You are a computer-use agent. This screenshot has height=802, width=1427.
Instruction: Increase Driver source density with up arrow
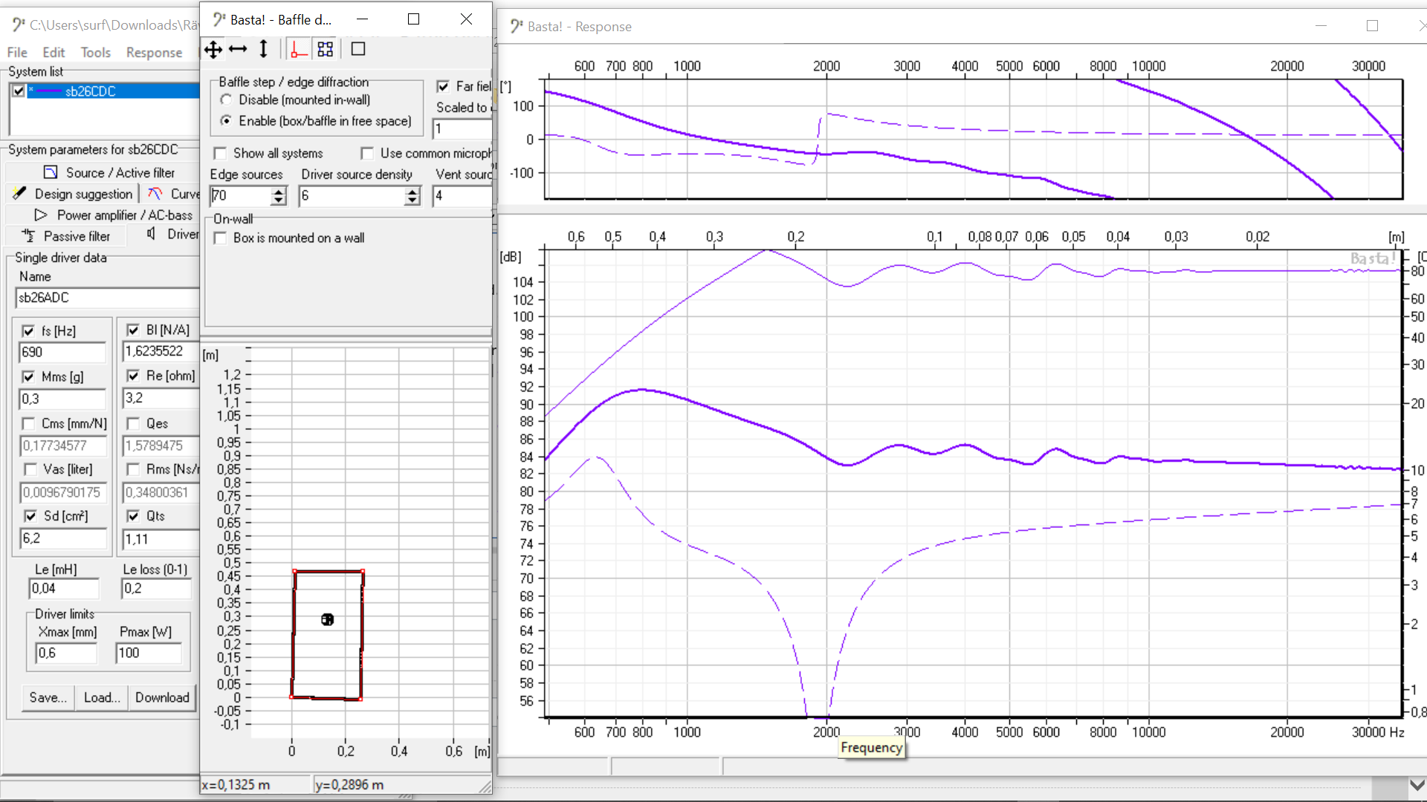point(412,192)
